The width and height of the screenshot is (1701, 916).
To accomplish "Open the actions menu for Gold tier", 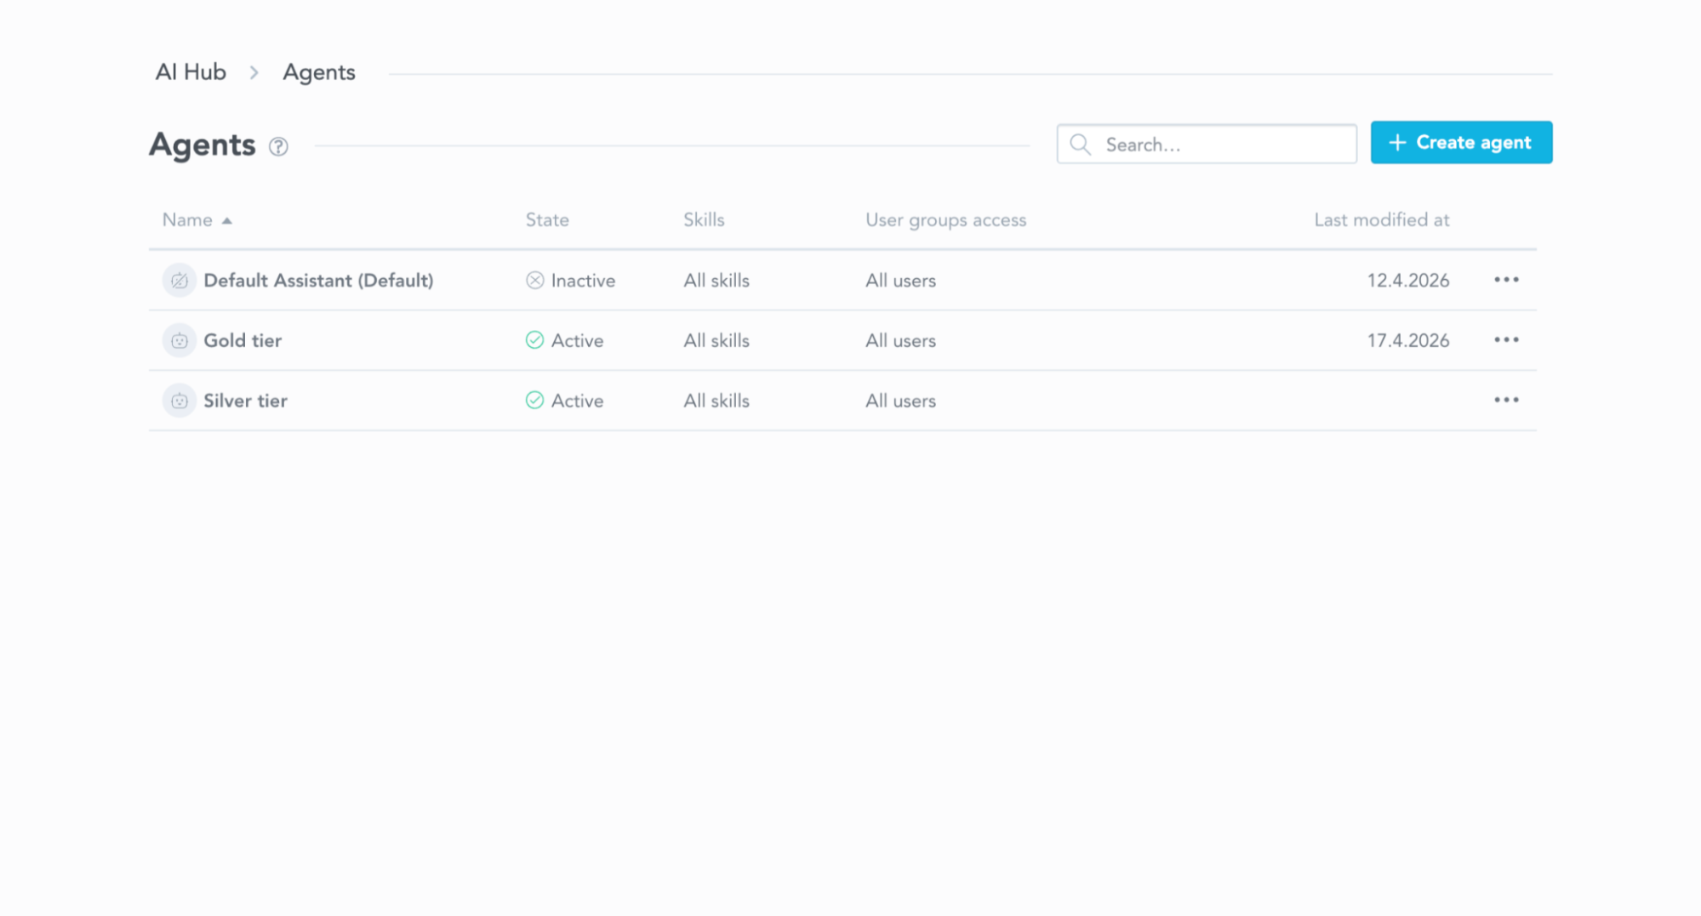I will click(1506, 339).
